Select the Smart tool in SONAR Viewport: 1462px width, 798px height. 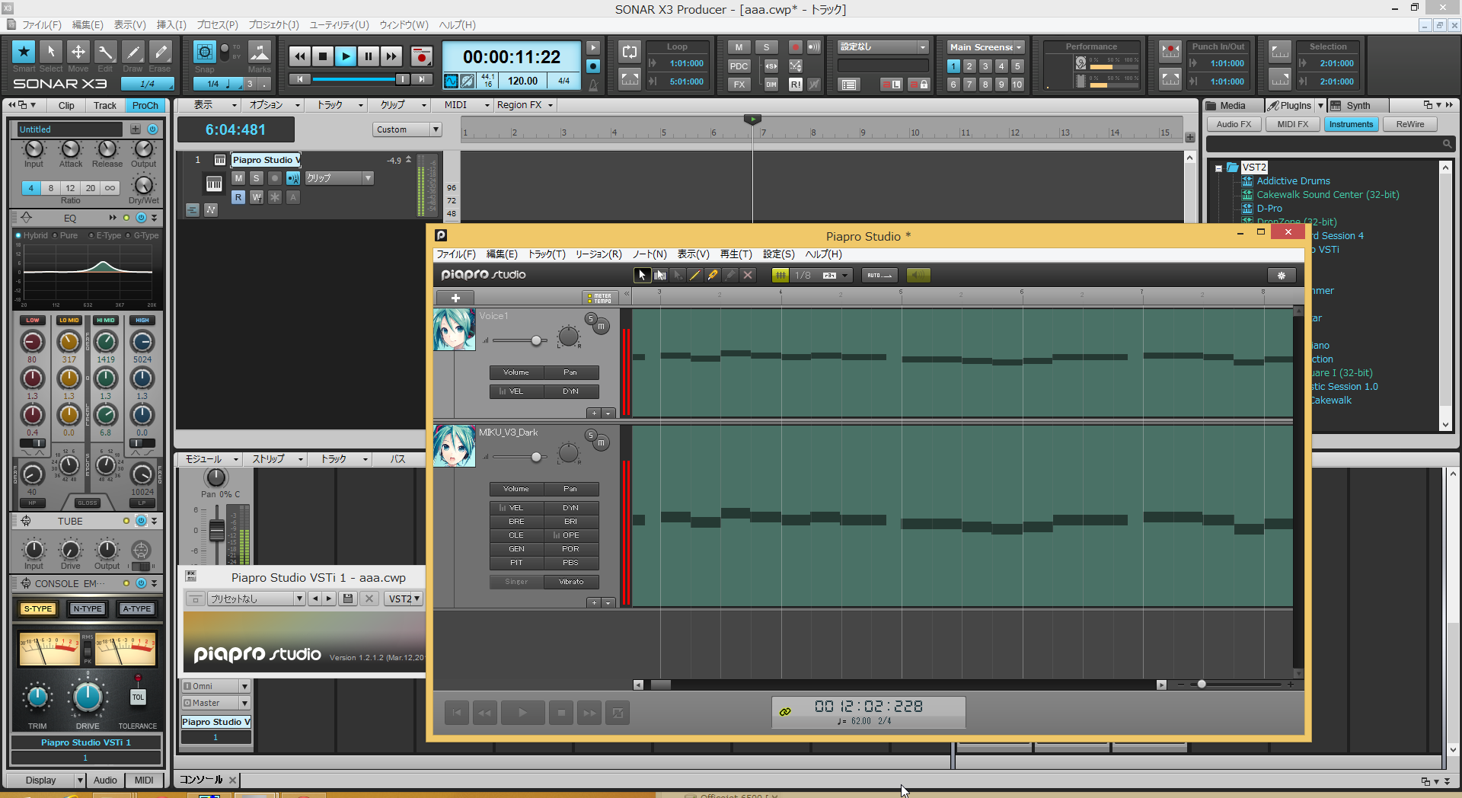[x=24, y=52]
